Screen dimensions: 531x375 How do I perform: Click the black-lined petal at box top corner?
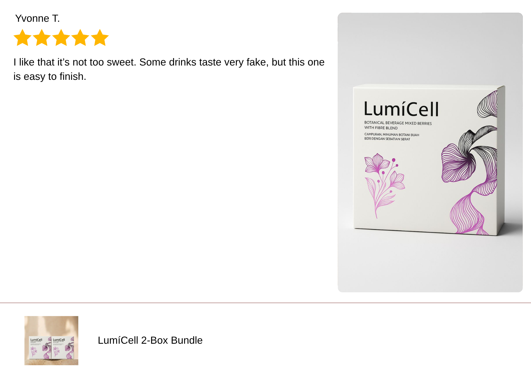tap(487, 104)
